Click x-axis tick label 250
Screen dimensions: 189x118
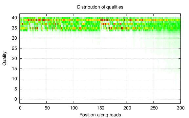click(154, 108)
